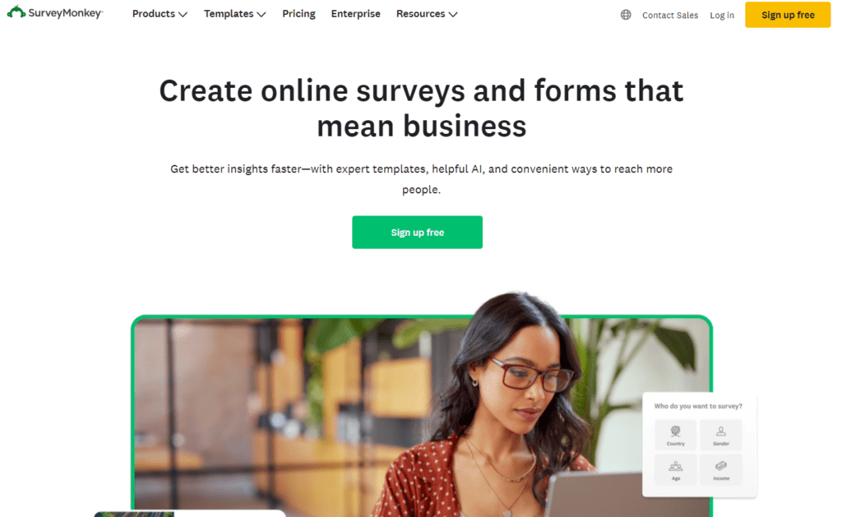Select the Income icon tile
Image resolution: width=842 pixels, height=517 pixels.
click(720, 470)
